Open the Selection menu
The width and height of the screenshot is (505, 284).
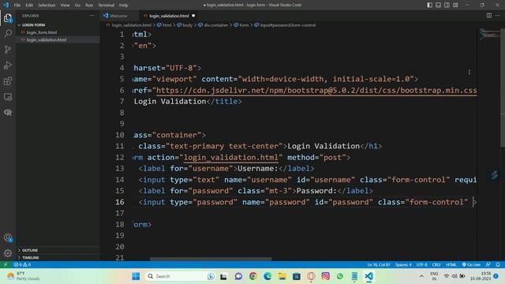tap(47, 6)
